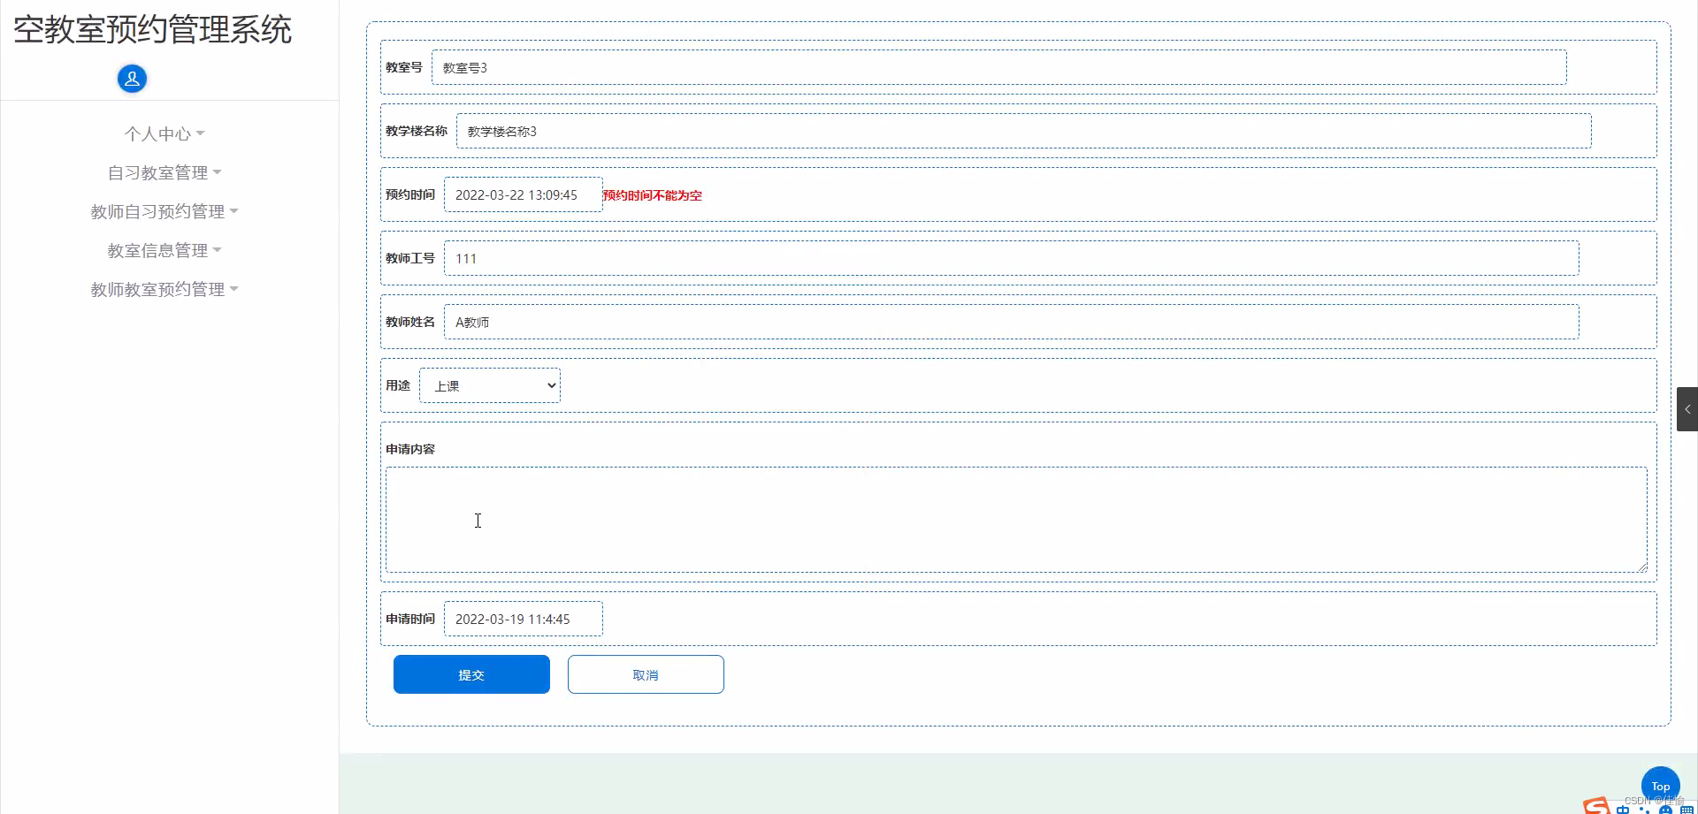Open the emoji icon in the input toolbar
1698x814 pixels.
(1664, 810)
